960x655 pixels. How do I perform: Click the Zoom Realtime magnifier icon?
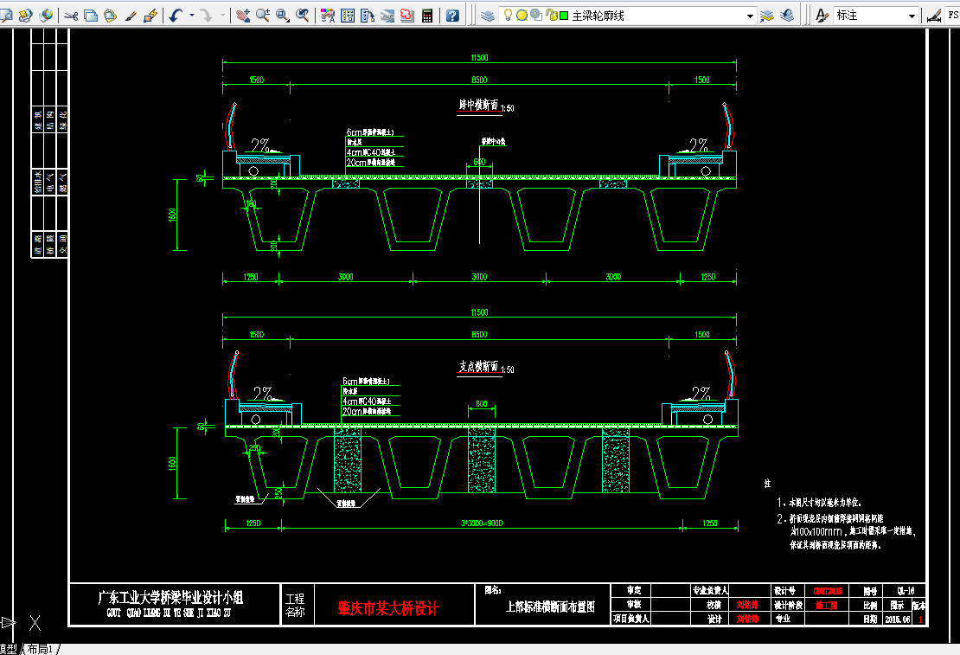[x=263, y=16]
